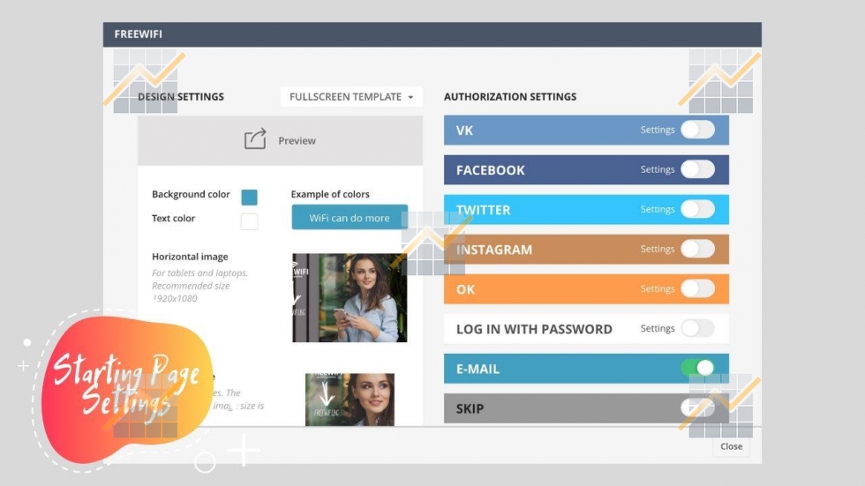Open Settings for OK
Viewport: 865px width, 486px height.
pos(657,288)
